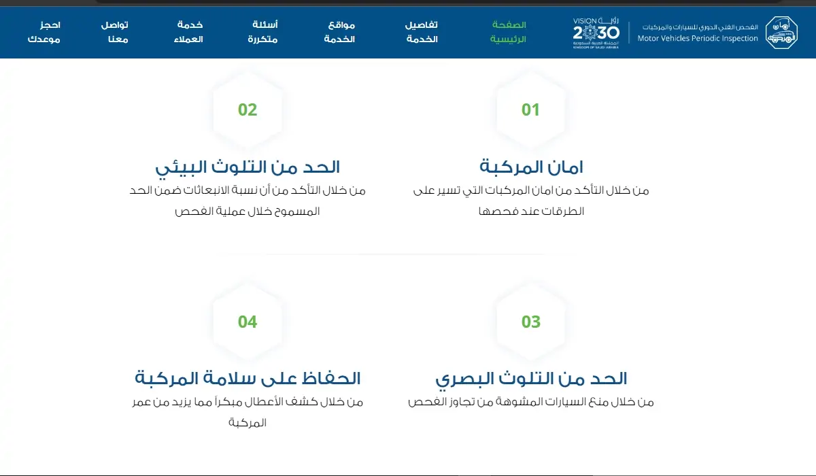Click the heading امان المركبة
The width and height of the screenshot is (816, 476).
(x=531, y=166)
